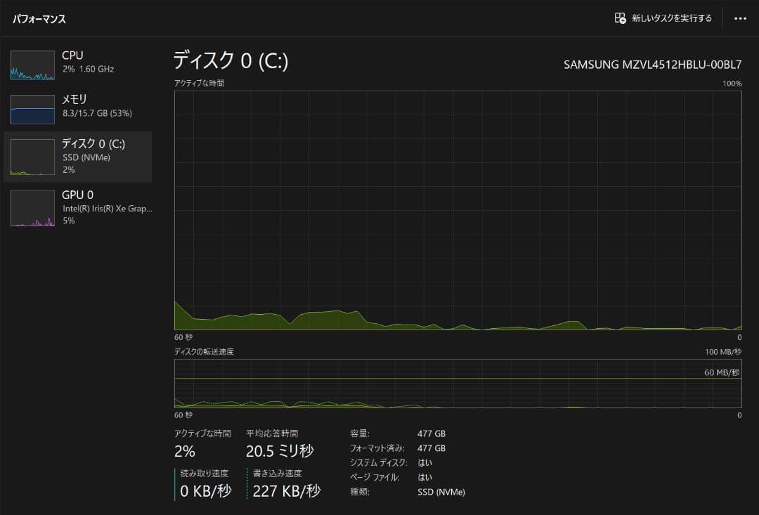Viewport: 759px width, 515px height.
Task: Click the ディスクの転送速度 graph
Action: pos(457,383)
